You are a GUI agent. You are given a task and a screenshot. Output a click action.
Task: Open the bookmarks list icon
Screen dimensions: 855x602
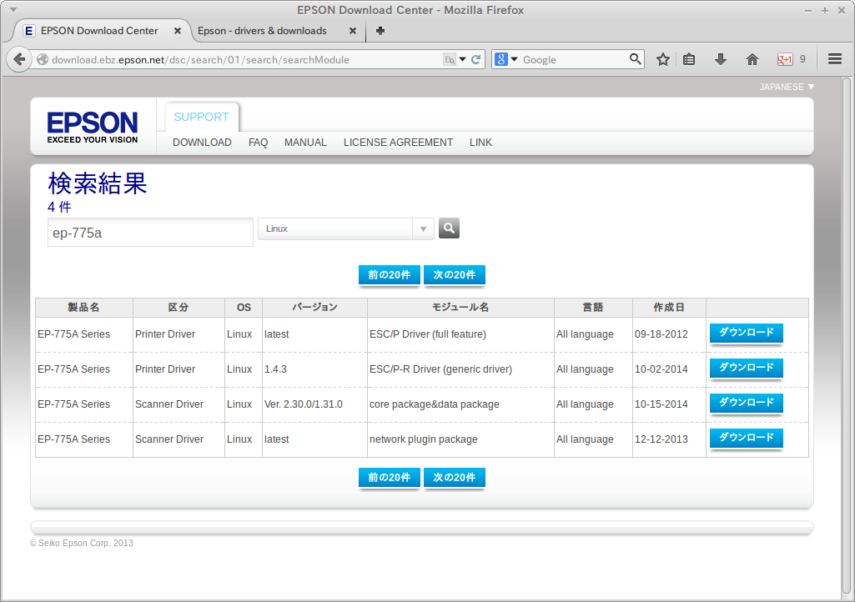coord(689,59)
